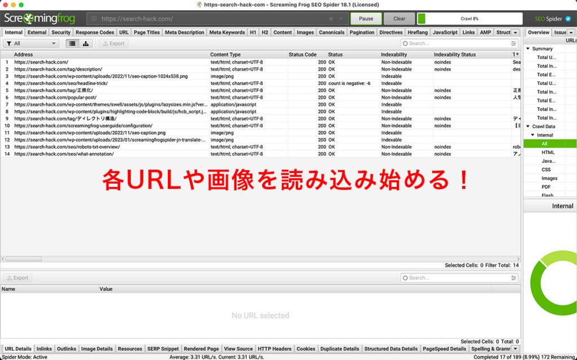
Task: Sort by the Content Type column header
Action: [248, 55]
